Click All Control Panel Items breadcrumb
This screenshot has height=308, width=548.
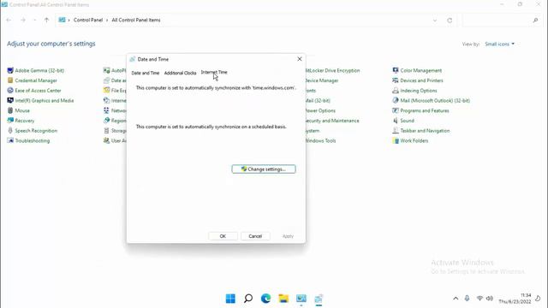pyautogui.click(x=136, y=20)
